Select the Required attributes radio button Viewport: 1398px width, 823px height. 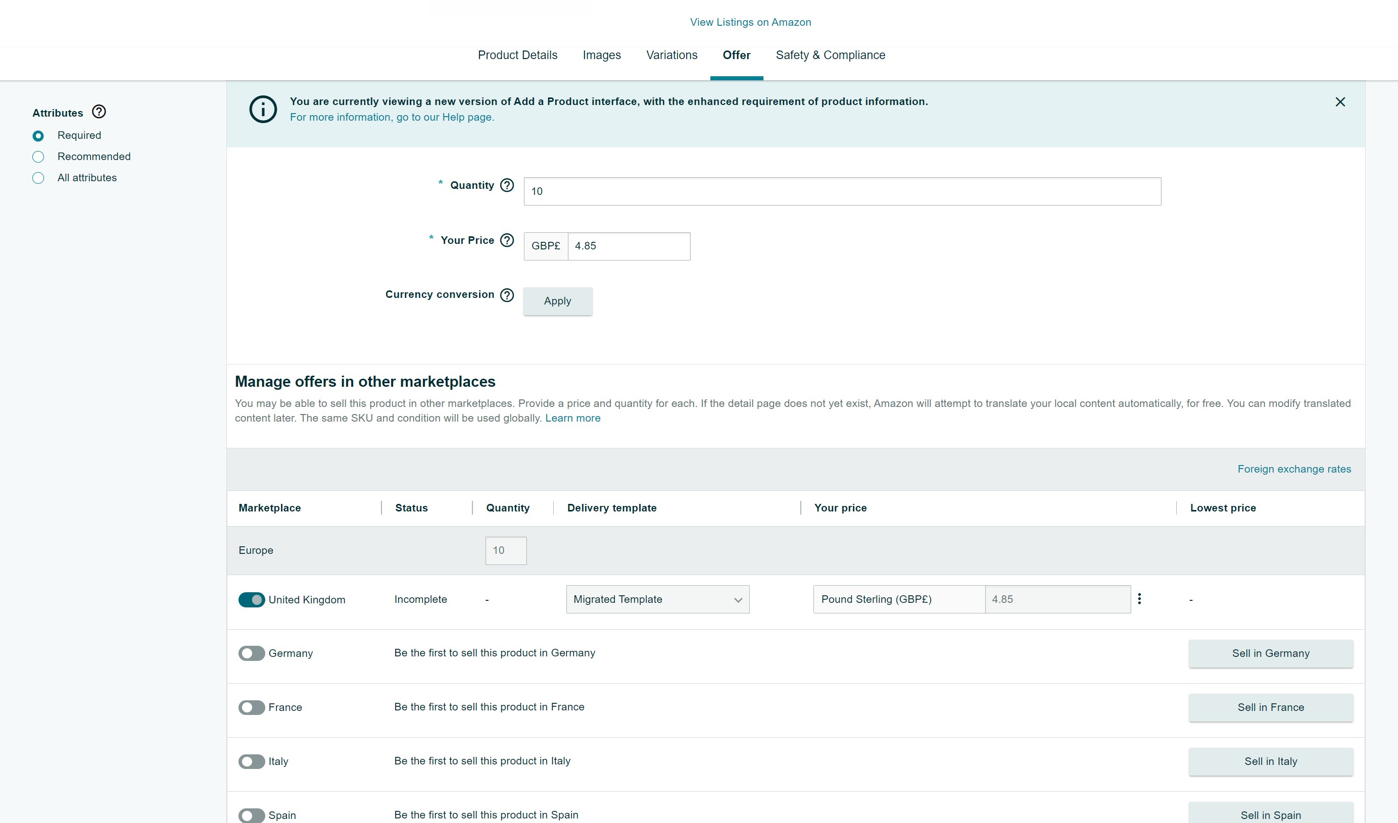(x=38, y=136)
